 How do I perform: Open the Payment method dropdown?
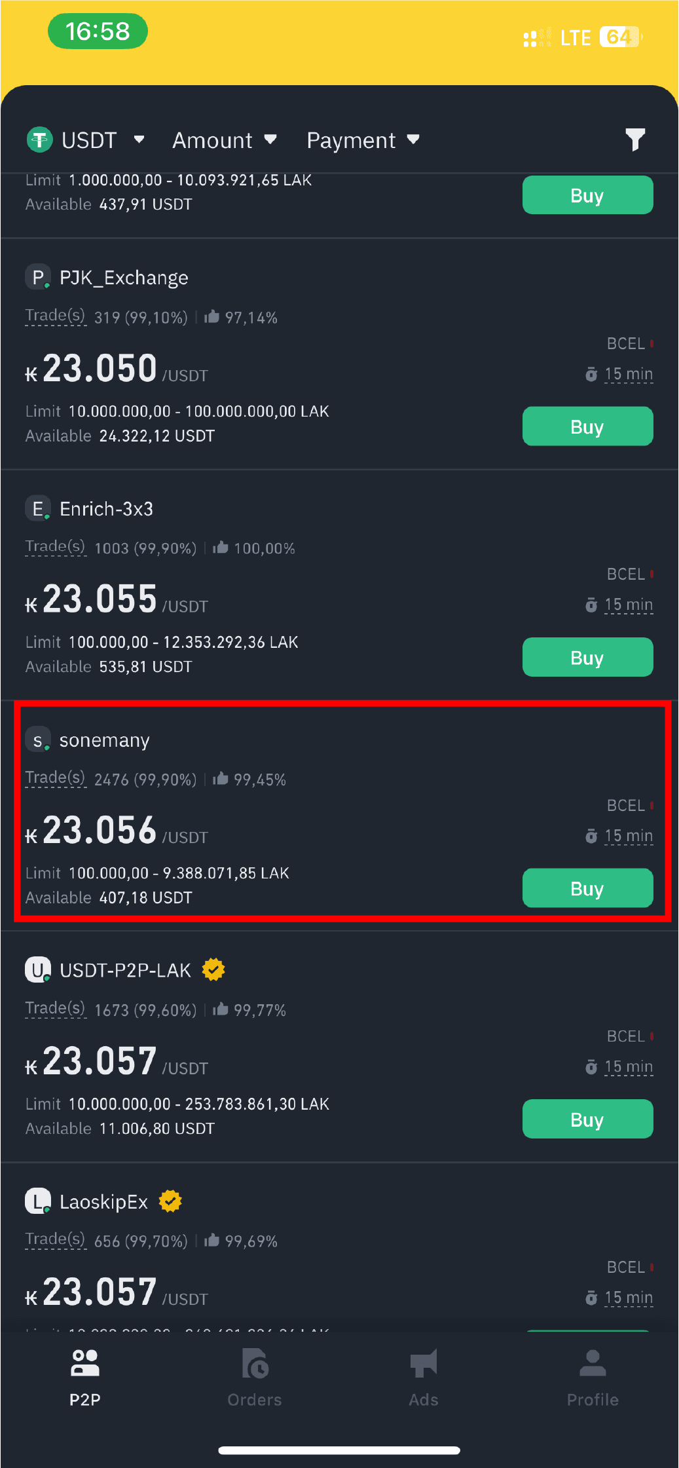coord(363,140)
